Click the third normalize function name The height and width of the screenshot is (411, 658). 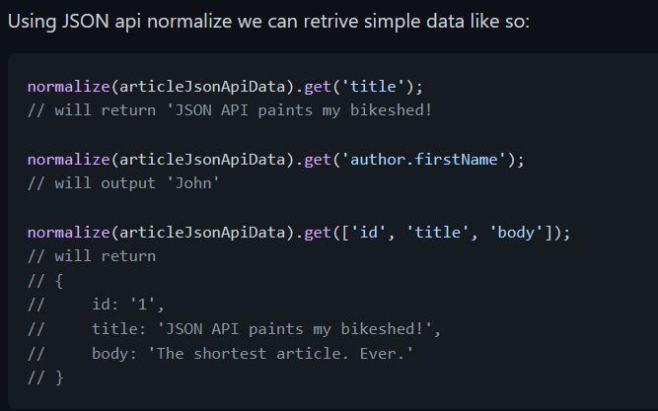pyautogui.click(x=69, y=234)
